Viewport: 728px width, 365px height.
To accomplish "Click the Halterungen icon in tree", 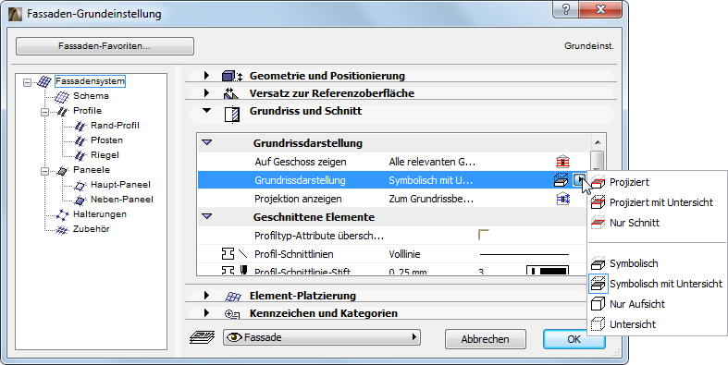I will tap(62, 214).
